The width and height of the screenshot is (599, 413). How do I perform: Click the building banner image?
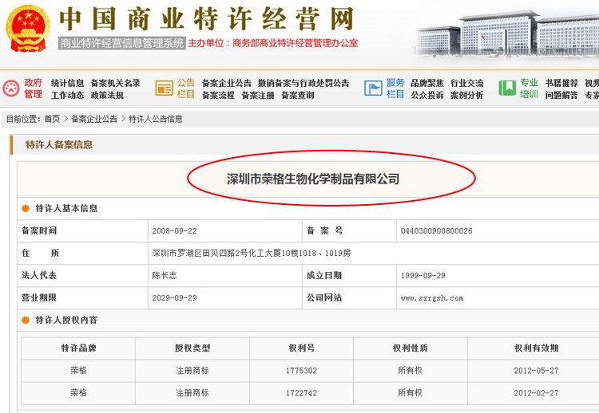[x=507, y=32]
